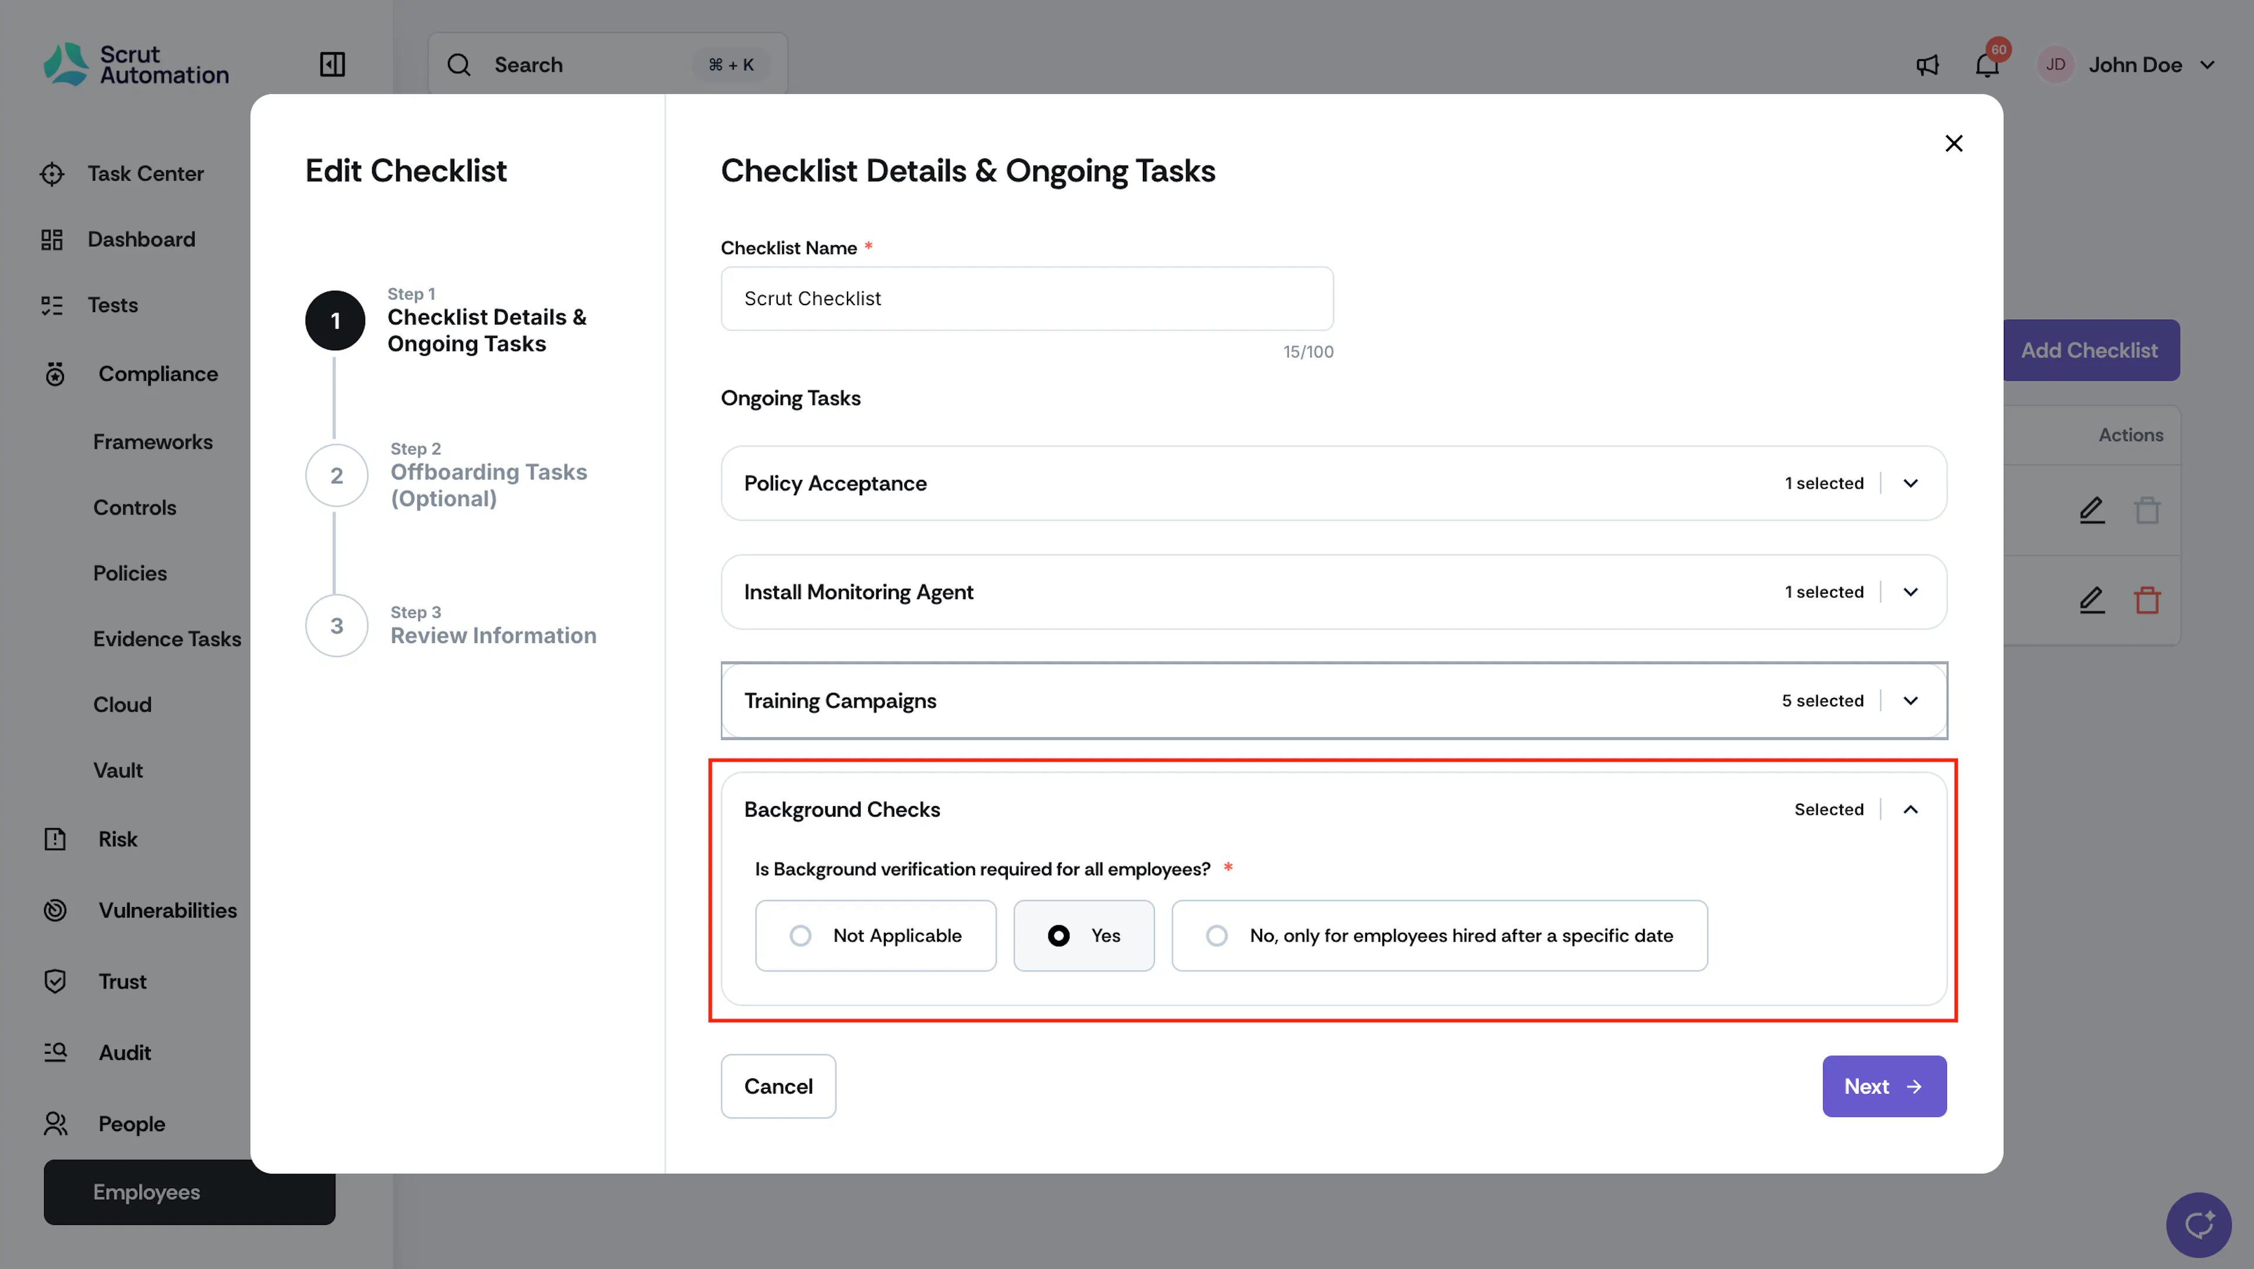The image size is (2254, 1269).
Task: Click the Trust shield icon
Action: click(55, 982)
